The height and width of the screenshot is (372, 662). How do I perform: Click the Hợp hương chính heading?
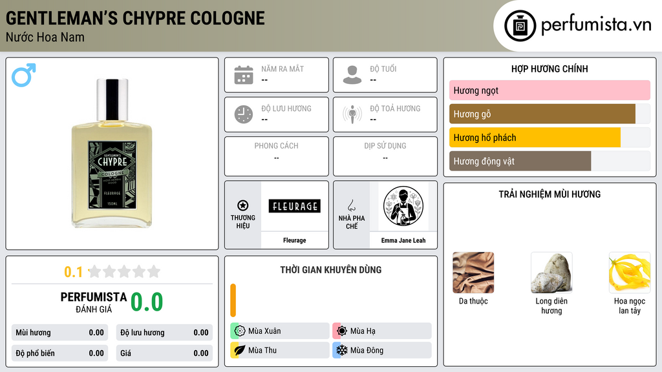click(x=550, y=68)
